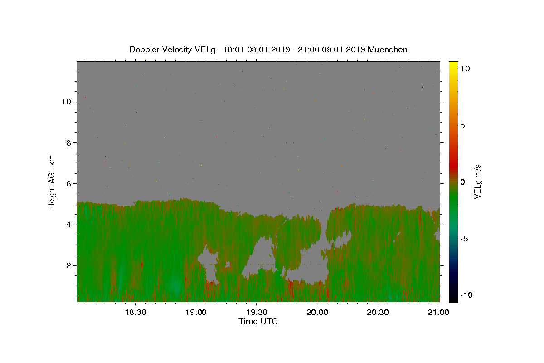Click the '18:30' time tick label
The image size is (544, 363).
click(x=135, y=313)
